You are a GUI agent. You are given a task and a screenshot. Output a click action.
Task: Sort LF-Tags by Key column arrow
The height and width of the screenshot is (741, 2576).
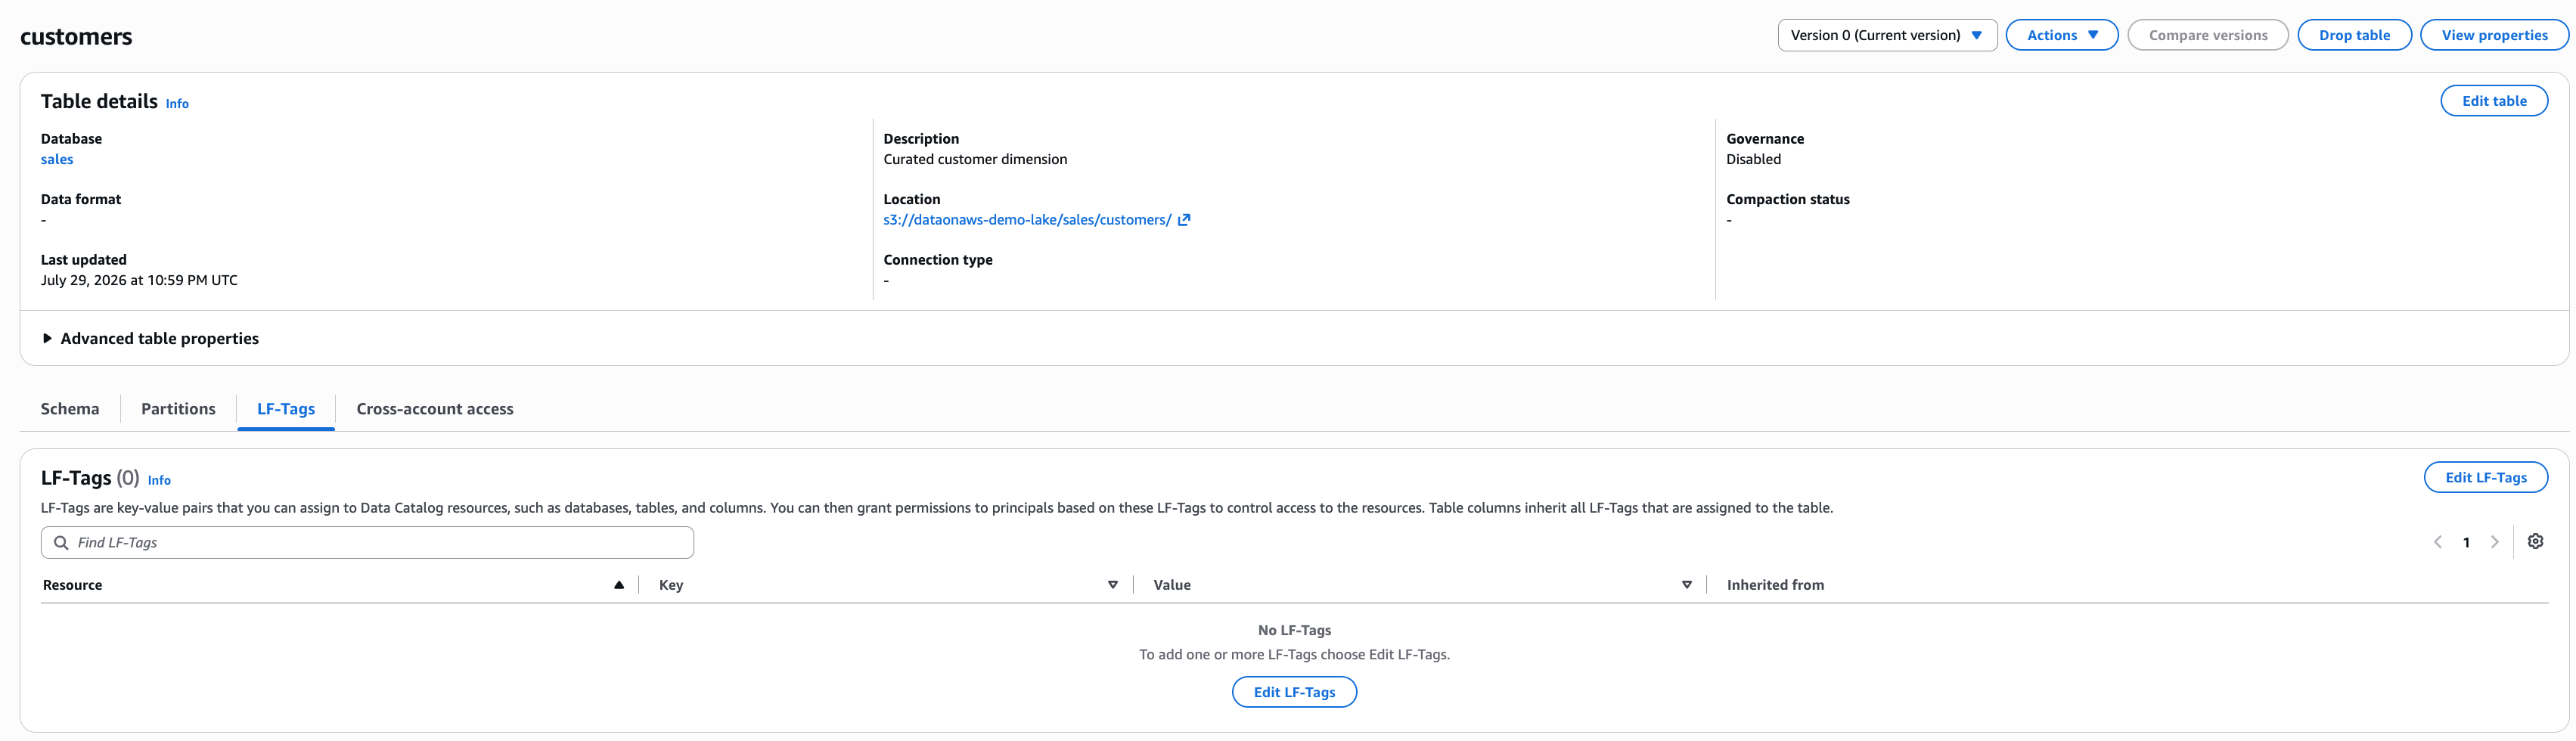(1113, 585)
